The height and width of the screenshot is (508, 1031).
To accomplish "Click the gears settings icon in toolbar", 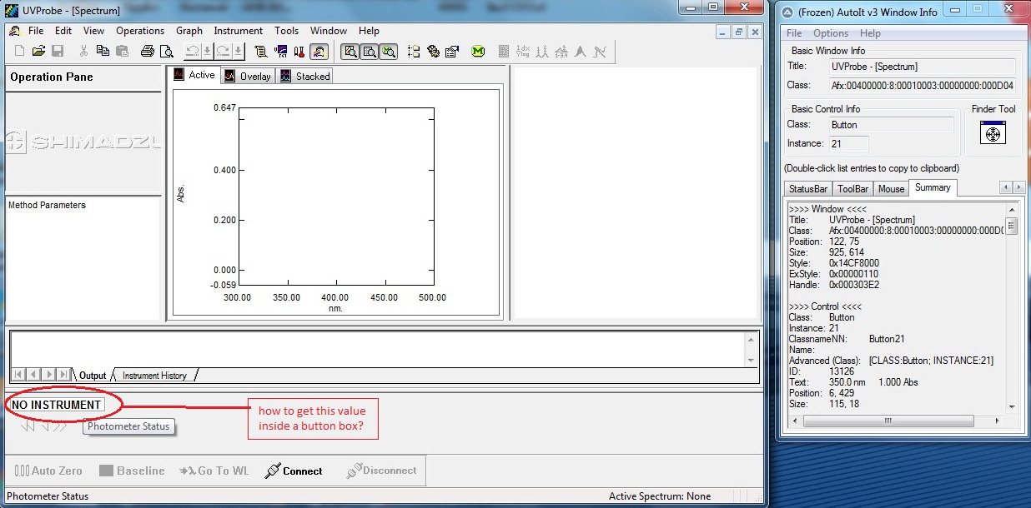I will click(433, 52).
